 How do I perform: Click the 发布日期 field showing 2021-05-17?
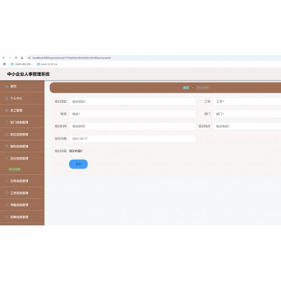point(132,139)
